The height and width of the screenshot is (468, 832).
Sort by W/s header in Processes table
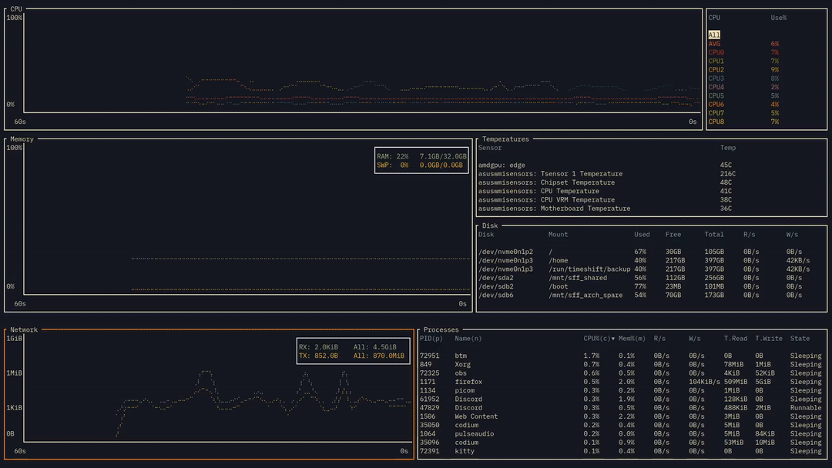[x=695, y=339]
